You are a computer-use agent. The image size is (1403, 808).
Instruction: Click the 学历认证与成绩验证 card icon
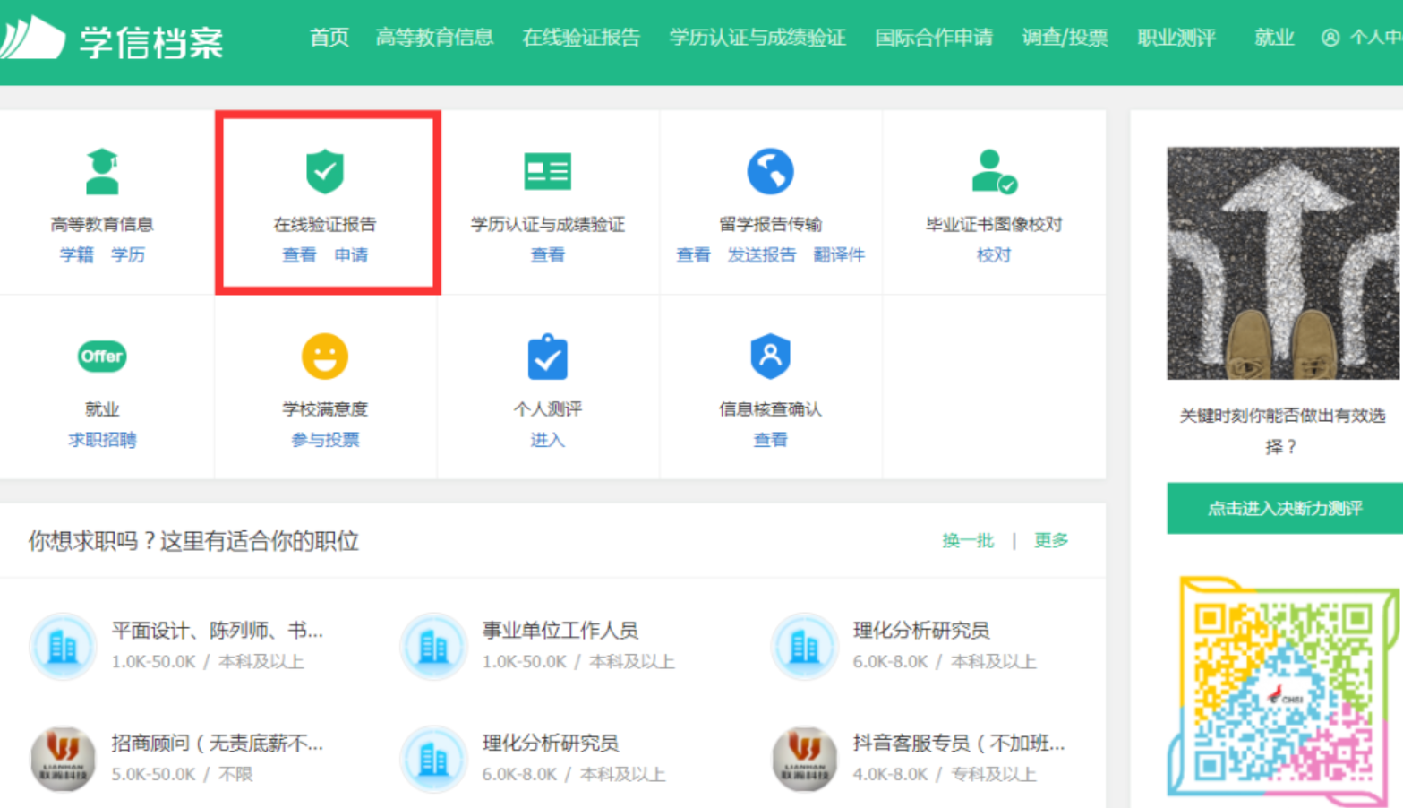click(547, 171)
